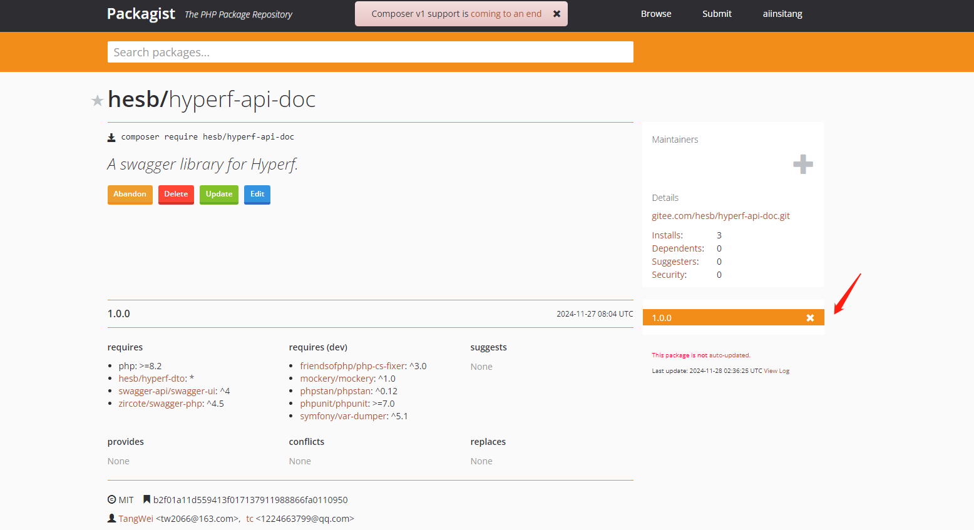The width and height of the screenshot is (974, 530).
Task: Open the friendsofphp/php-cs-fixer link
Action: pyautogui.click(x=352, y=366)
